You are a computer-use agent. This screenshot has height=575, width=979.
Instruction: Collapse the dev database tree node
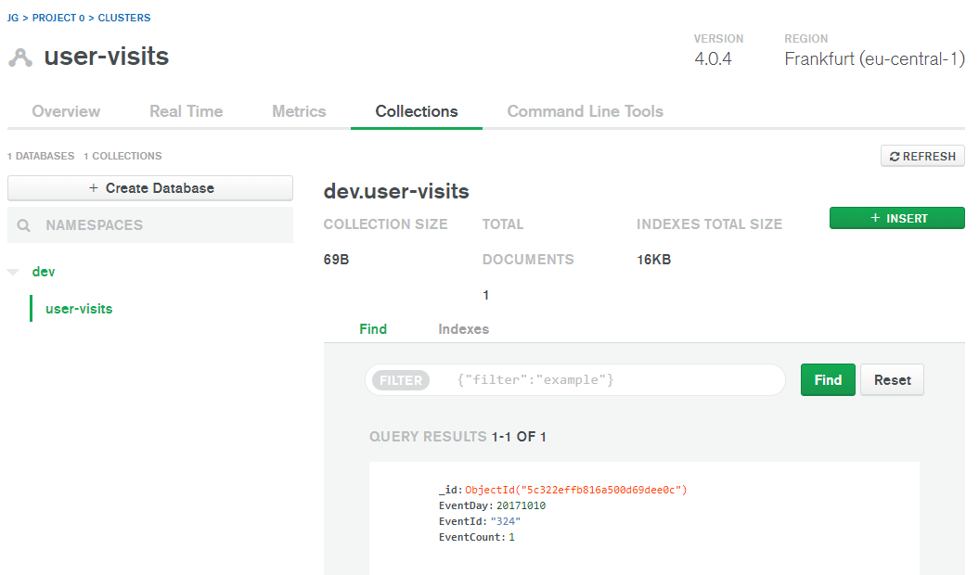click(13, 273)
